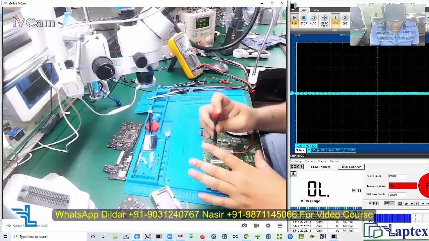Start recording with iVCam video camera icon
This screenshot has width=429, height=241.
pyautogui.click(x=256, y=226)
